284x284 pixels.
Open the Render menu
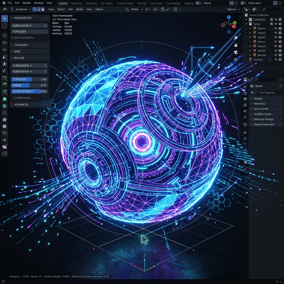coord(27,3)
